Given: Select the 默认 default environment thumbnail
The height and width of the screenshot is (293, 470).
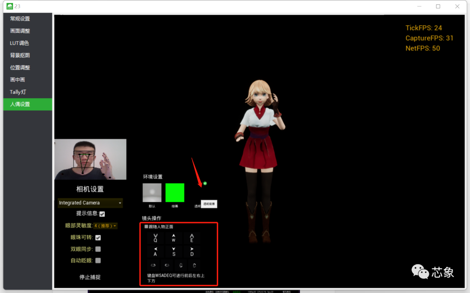Looking at the screenshot, I should tap(152, 193).
